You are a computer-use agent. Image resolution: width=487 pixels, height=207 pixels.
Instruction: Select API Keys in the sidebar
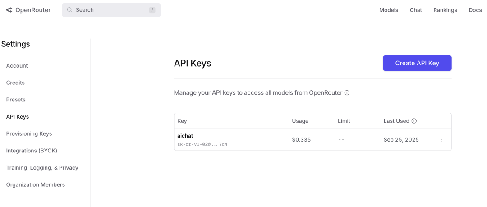[18, 117]
